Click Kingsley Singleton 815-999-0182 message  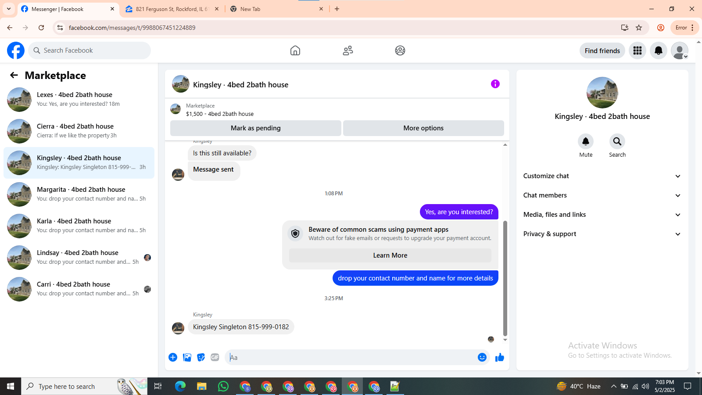click(241, 327)
